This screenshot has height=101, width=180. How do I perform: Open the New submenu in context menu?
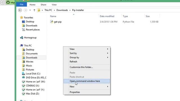point(87,87)
